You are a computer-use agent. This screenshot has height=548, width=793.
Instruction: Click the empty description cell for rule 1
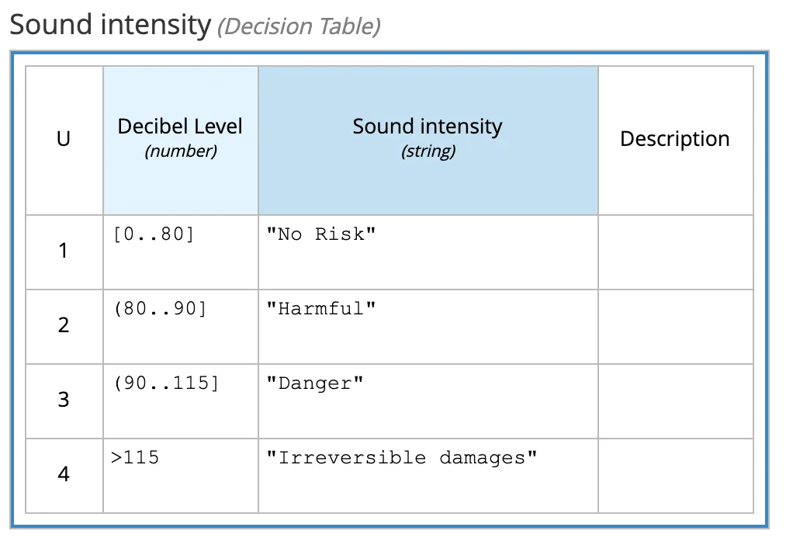676,252
